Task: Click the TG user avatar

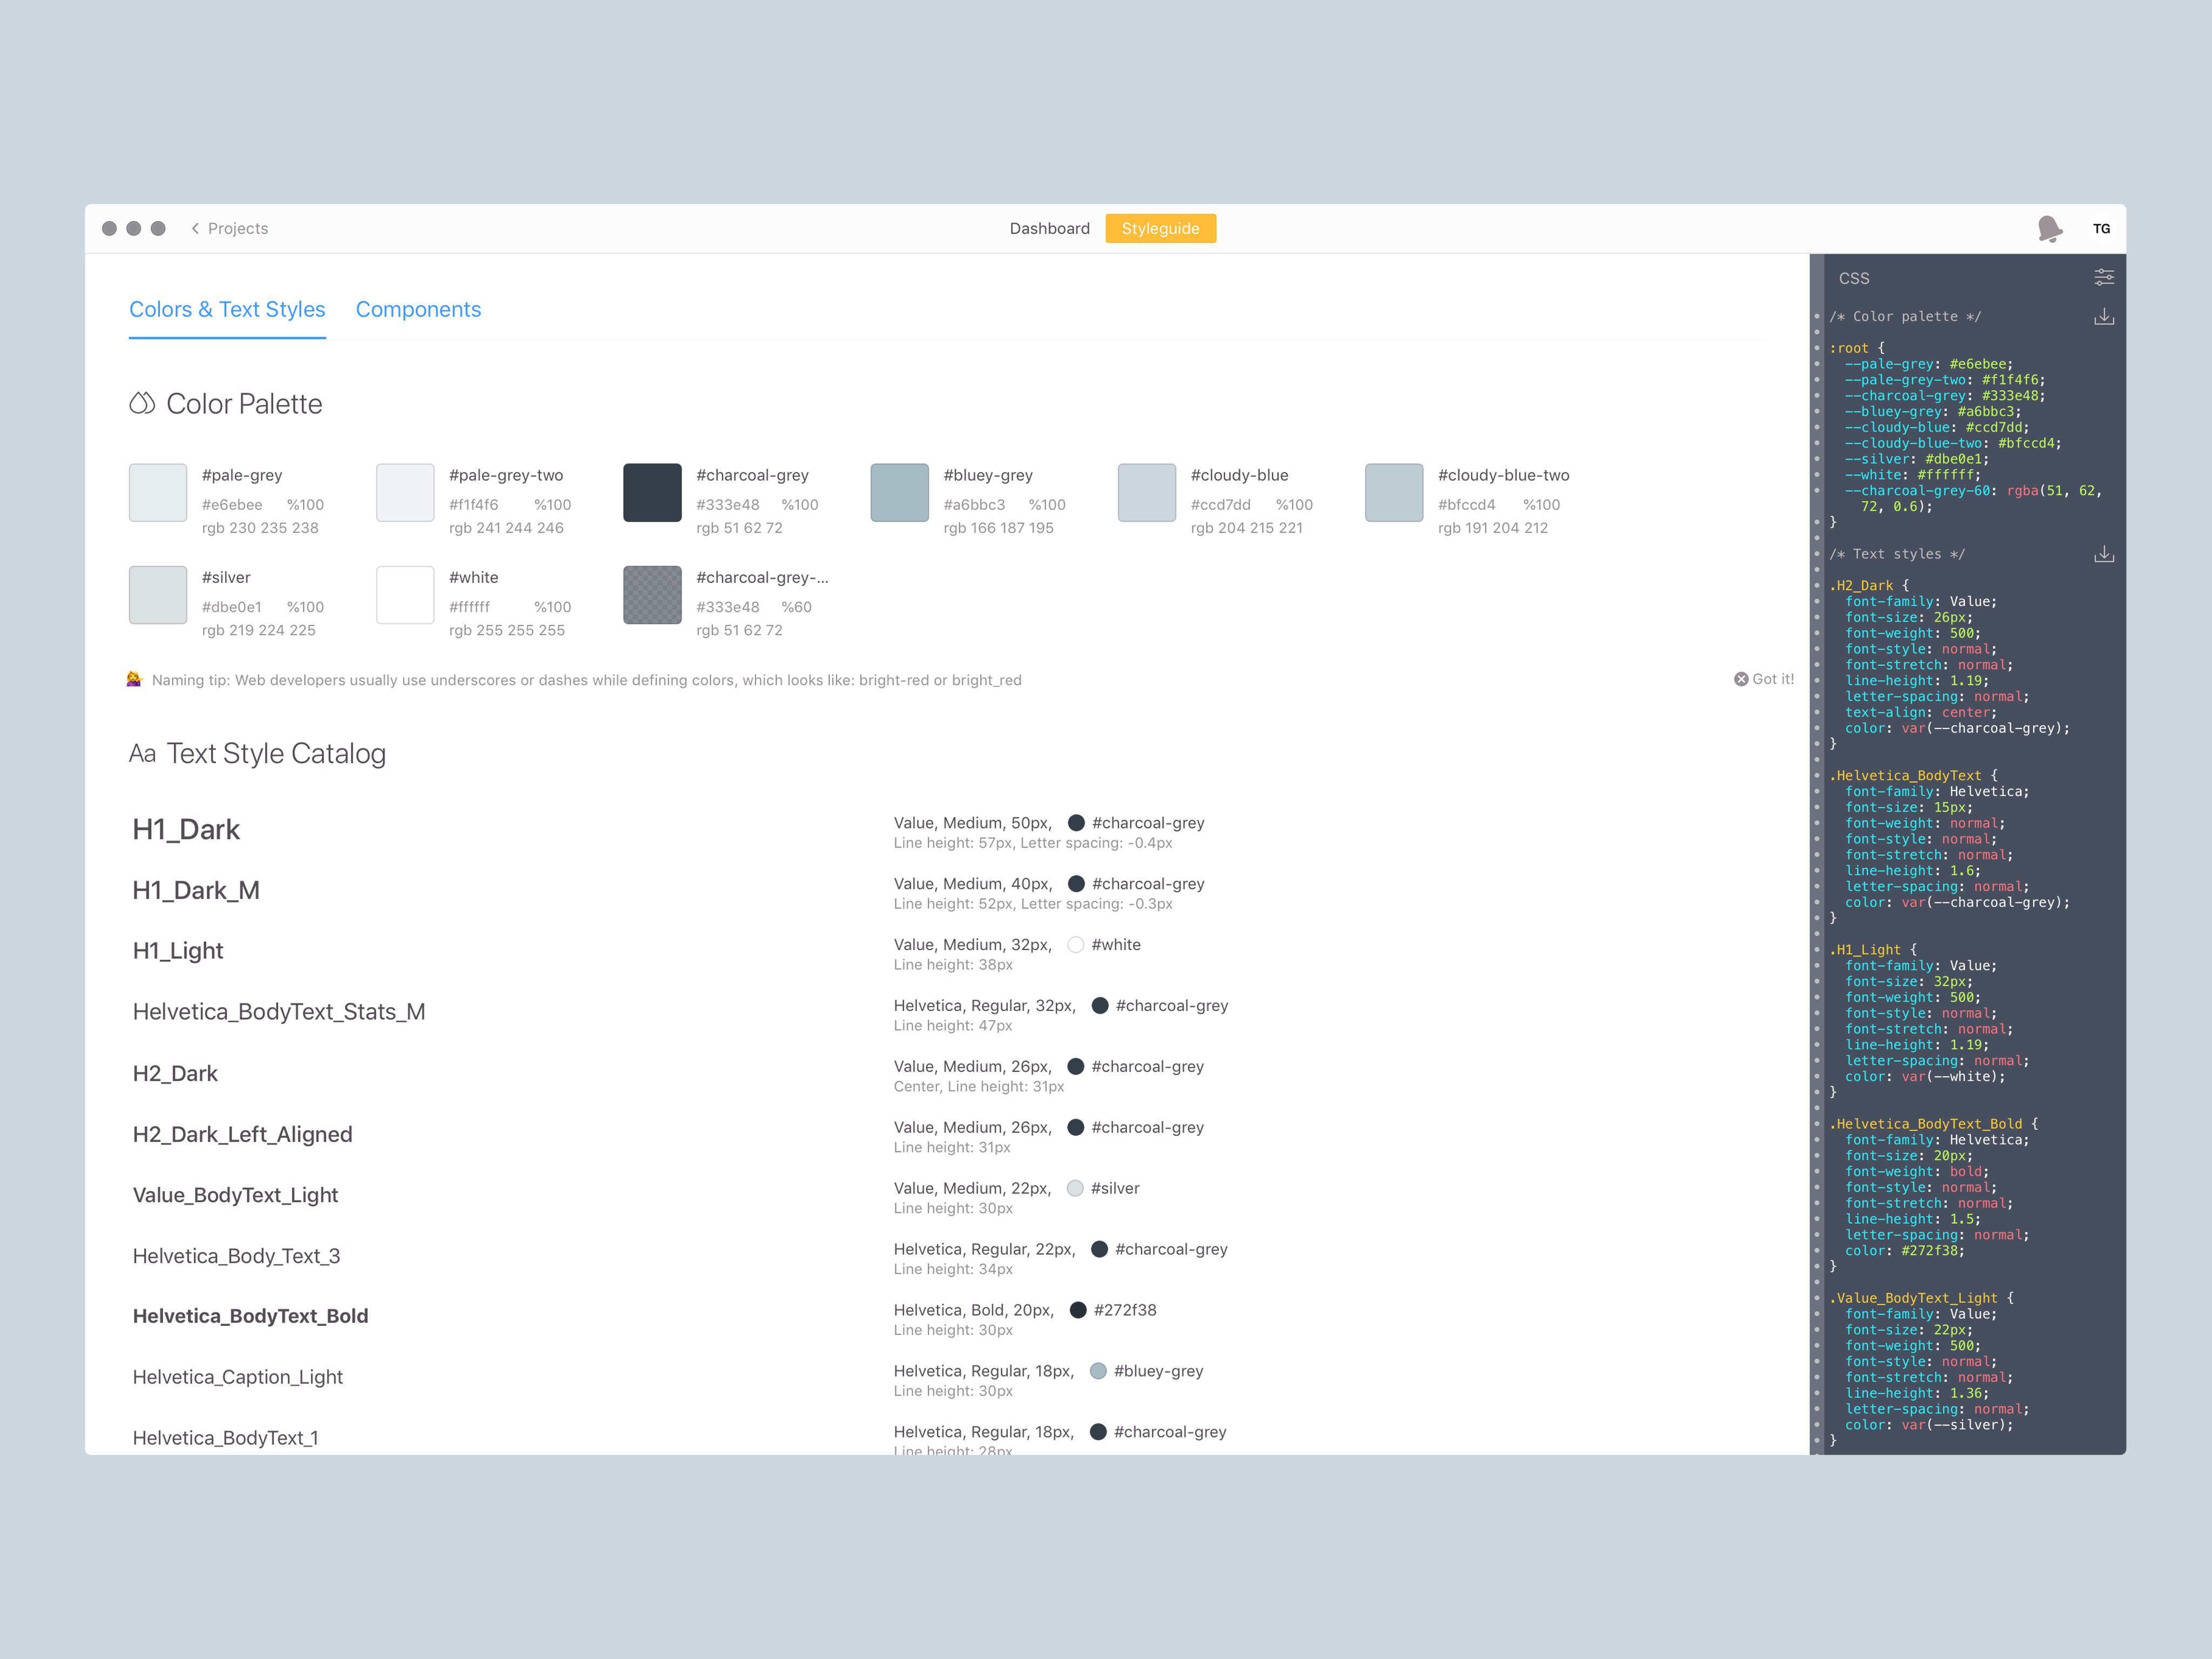Action: 2101,229
